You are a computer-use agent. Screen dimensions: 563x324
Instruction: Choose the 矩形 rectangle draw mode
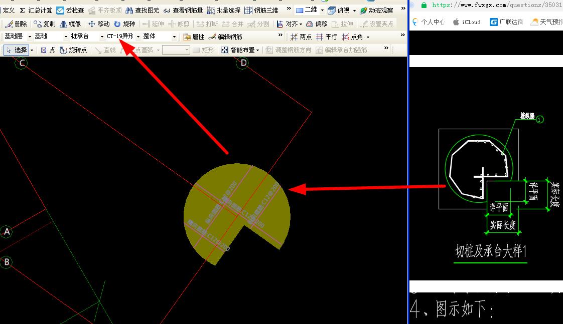tap(203, 50)
